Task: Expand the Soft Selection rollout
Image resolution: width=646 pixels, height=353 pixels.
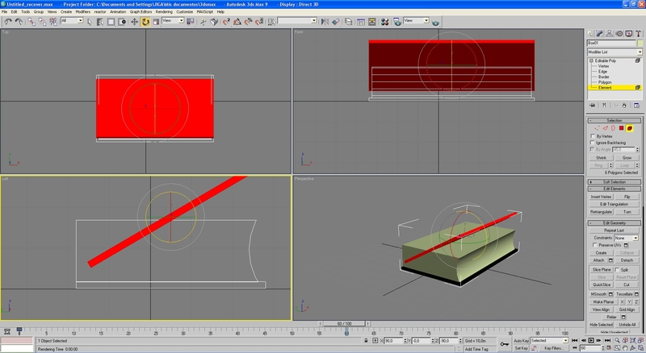Action: tap(614, 182)
